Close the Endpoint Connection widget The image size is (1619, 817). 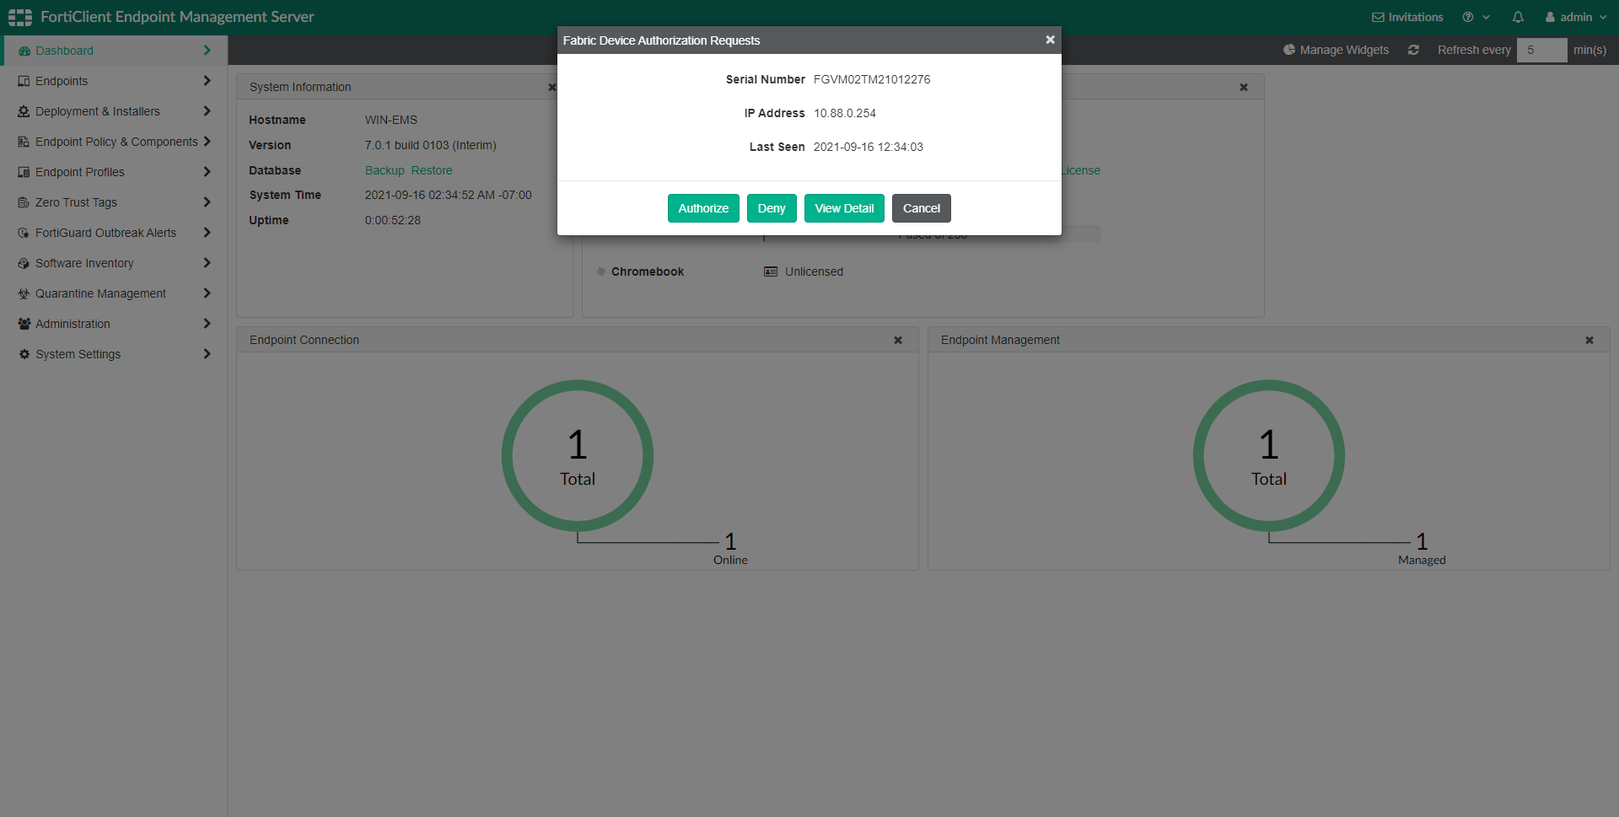coord(898,340)
